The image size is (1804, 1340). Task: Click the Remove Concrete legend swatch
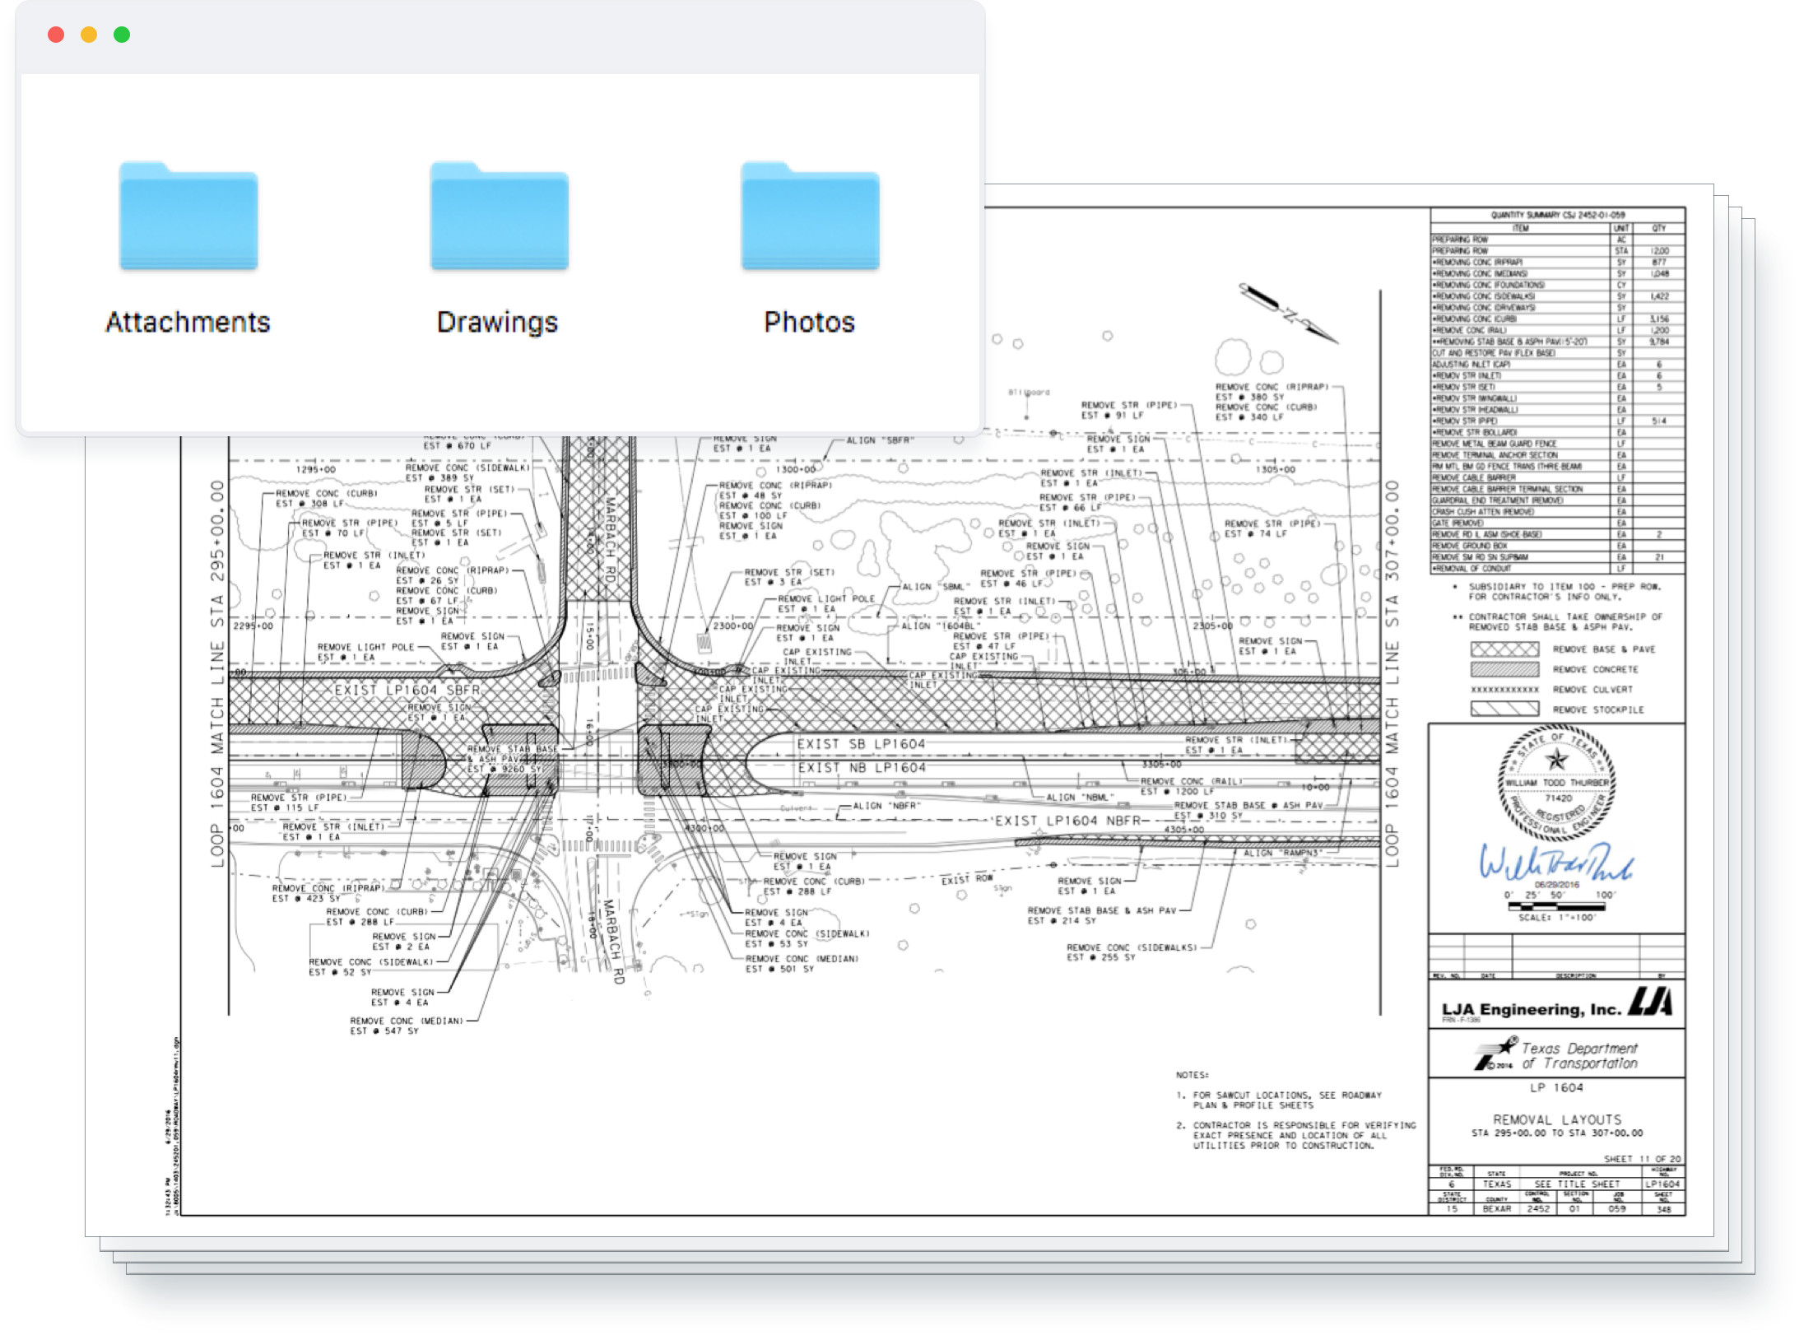point(1504,669)
